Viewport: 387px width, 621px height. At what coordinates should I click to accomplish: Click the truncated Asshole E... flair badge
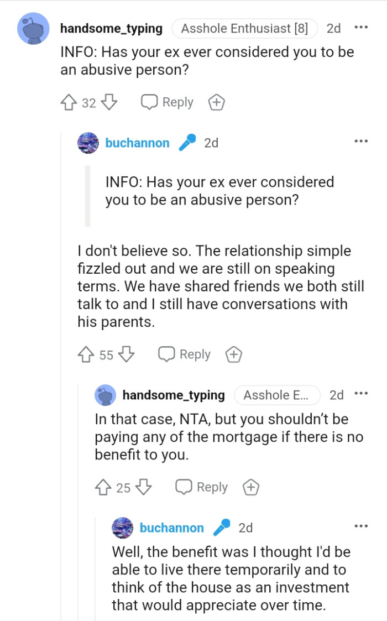tap(277, 395)
